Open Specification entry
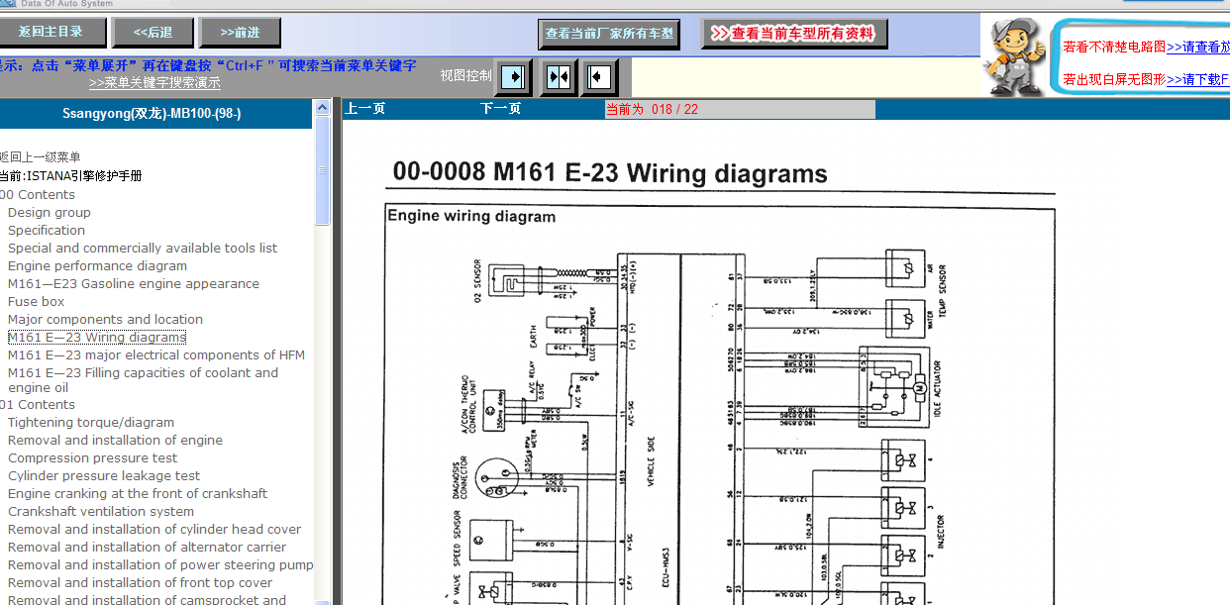Image resolution: width=1230 pixels, height=605 pixels. click(x=47, y=231)
